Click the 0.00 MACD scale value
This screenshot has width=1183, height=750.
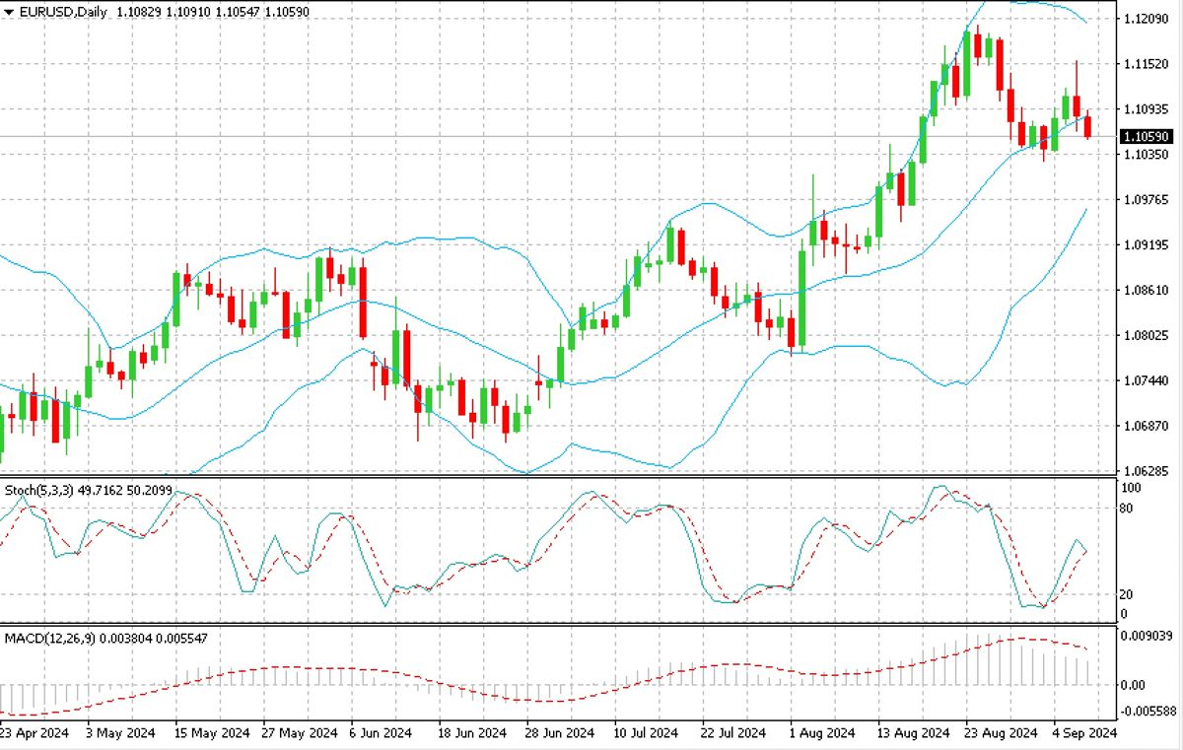coord(1133,684)
